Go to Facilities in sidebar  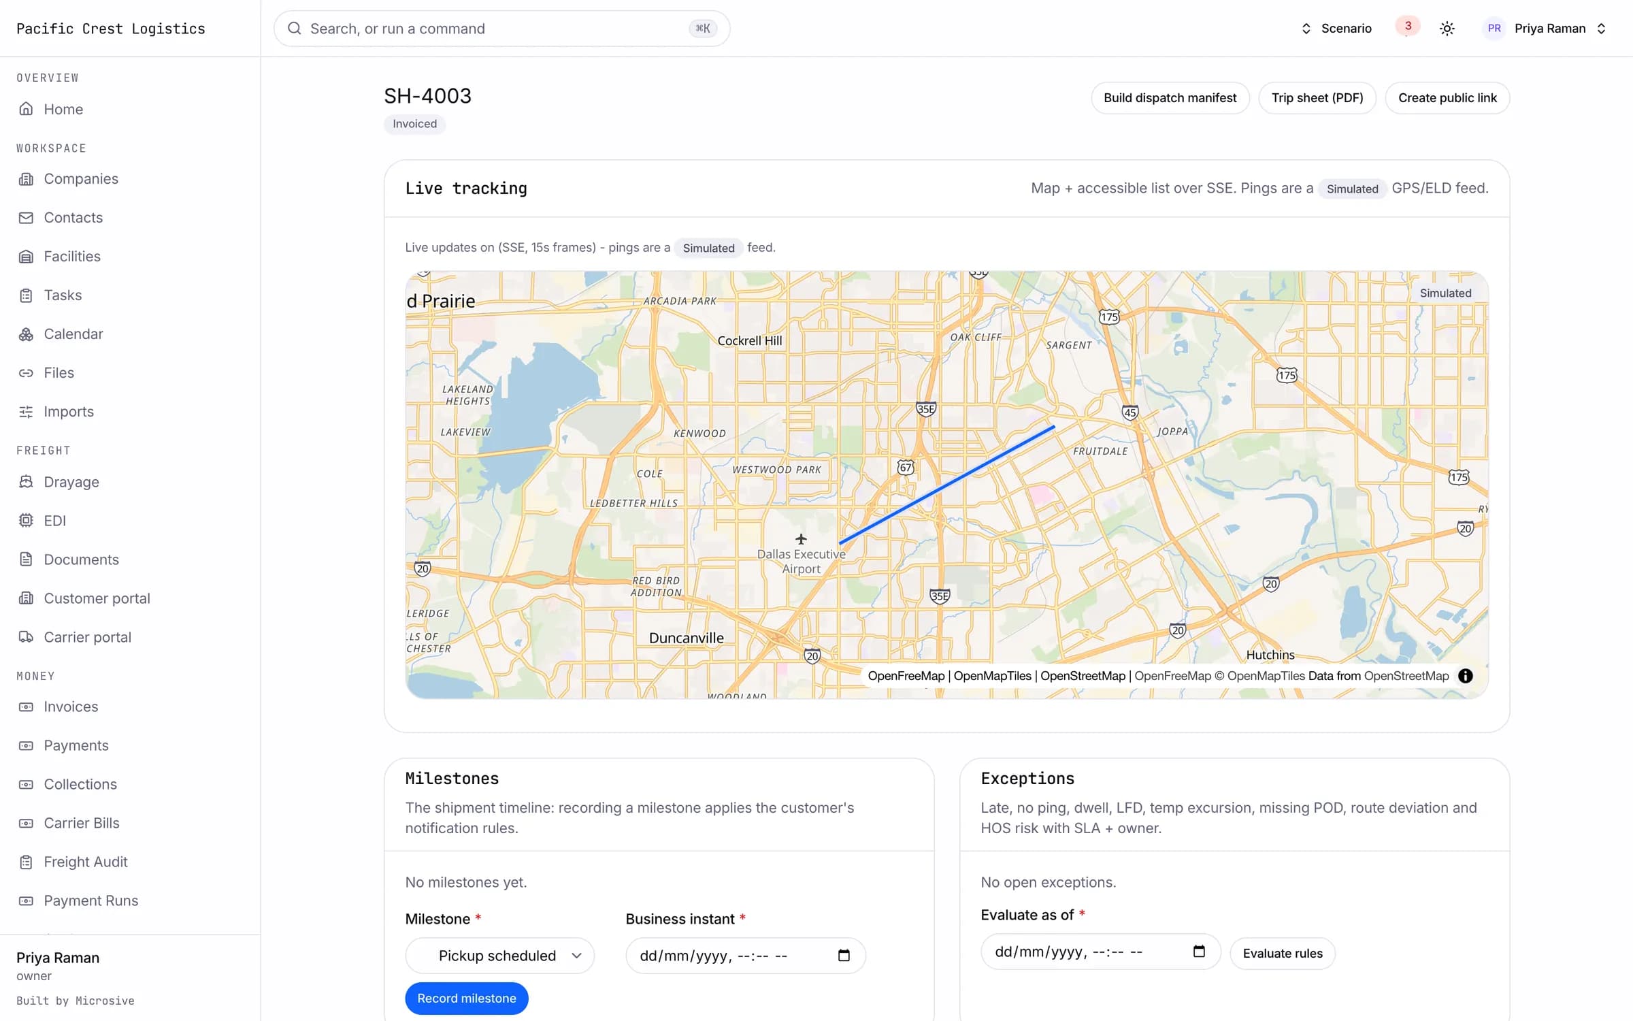click(72, 257)
